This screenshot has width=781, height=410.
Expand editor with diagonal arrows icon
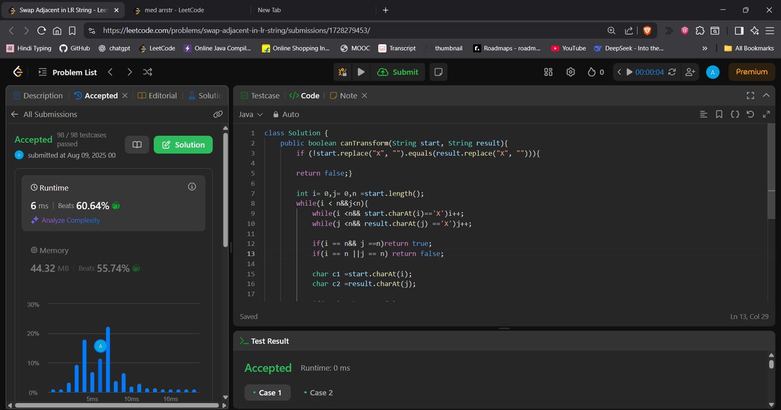[765, 114]
